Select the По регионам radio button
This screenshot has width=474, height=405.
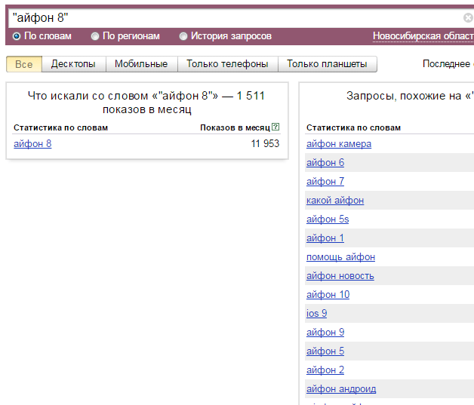[95, 36]
